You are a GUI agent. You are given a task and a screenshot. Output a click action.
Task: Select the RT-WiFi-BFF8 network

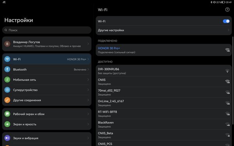click(x=164, y=114)
